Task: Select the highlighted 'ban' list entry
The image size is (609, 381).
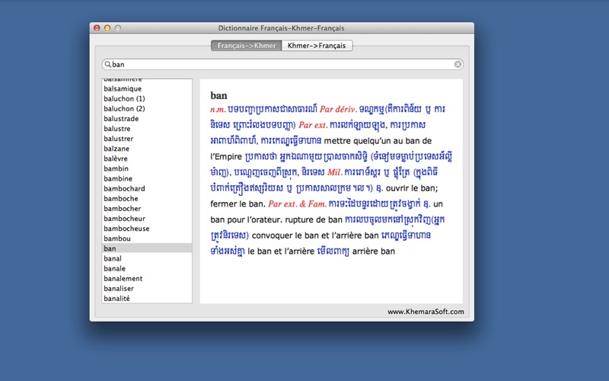Action: point(147,248)
